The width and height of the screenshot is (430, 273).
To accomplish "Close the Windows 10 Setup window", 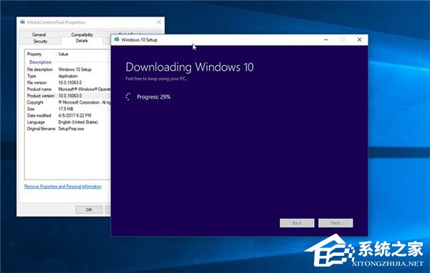I will (360, 40).
